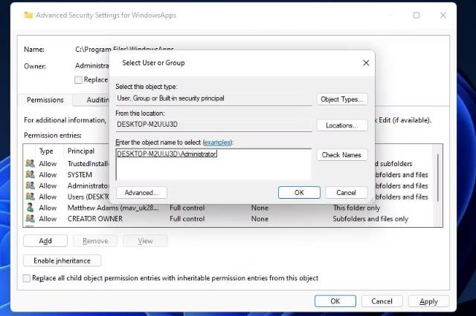476x316 pixels.
Task: Click None in Matthew Adams row
Action: [260, 208]
